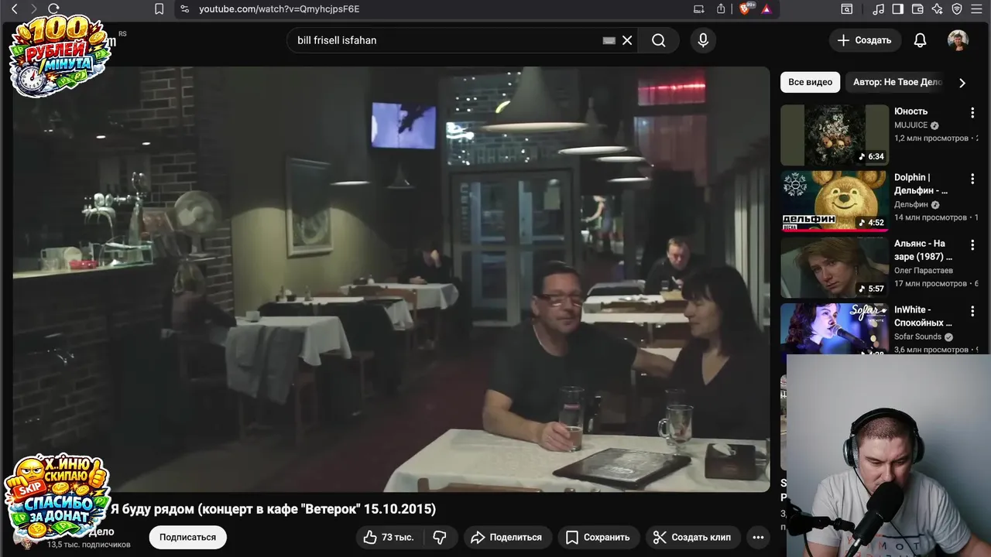
Task: Like the video, 73 тыс.
Action: click(x=389, y=537)
